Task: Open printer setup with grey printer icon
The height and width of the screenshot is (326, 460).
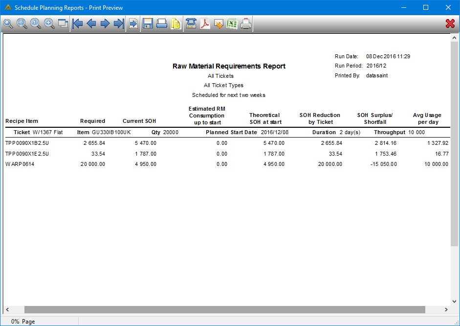Action: point(246,23)
